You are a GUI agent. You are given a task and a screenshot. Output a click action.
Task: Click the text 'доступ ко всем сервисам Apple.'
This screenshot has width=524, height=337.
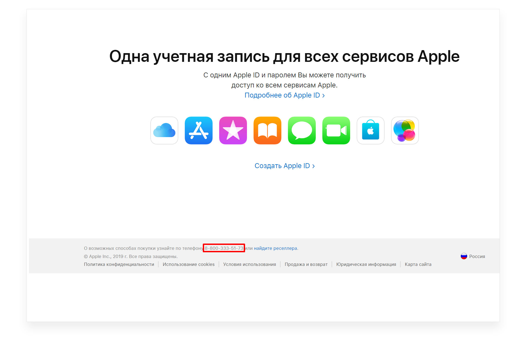(x=284, y=85)
